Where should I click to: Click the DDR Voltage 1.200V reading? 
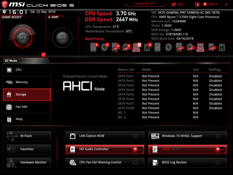[166, 30]
